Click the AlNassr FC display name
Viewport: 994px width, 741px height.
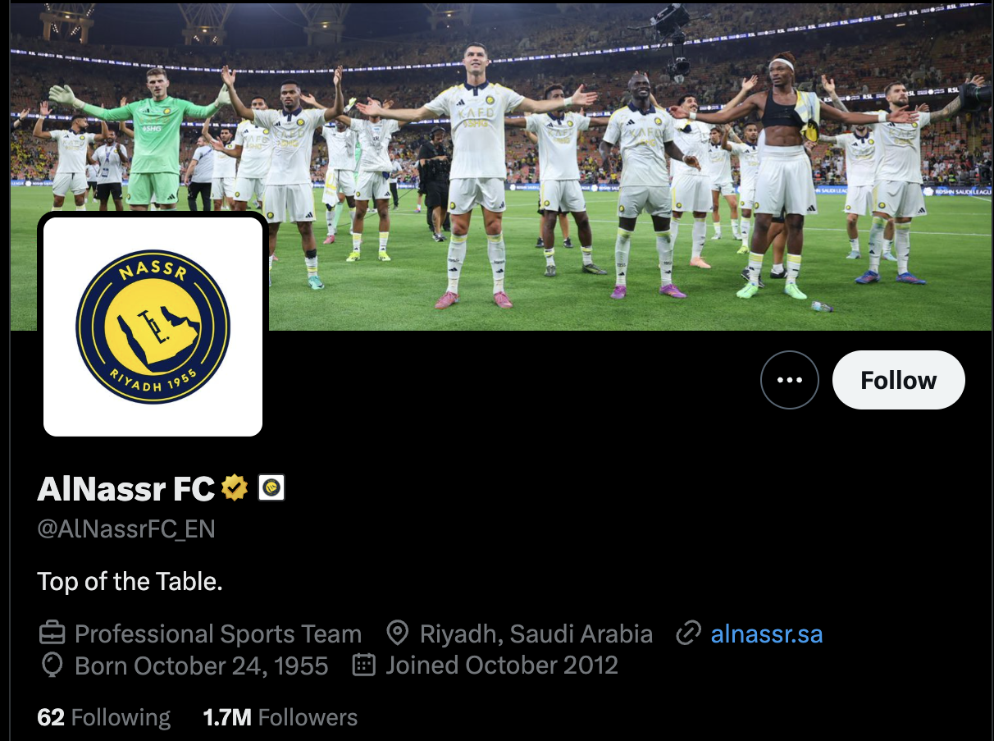[x=126, y=489]
